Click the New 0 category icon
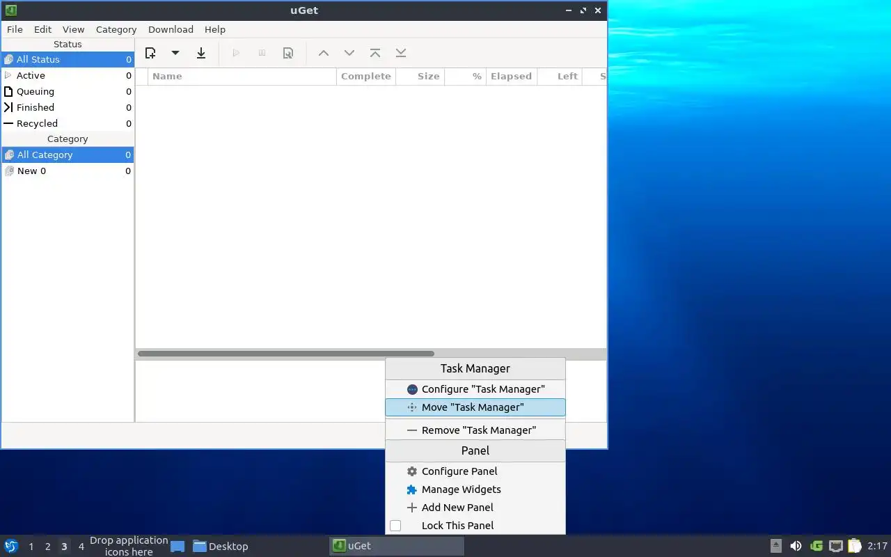 tap(9, 171)
